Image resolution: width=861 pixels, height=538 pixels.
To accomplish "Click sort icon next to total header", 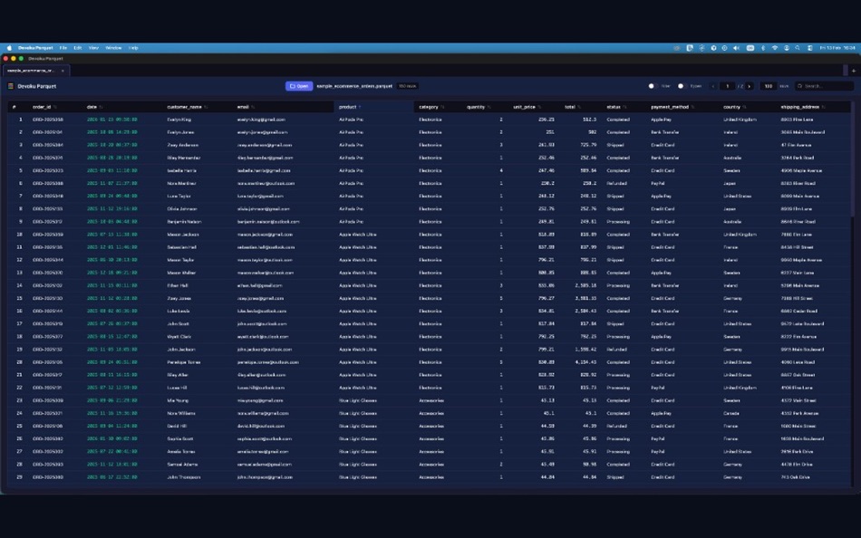I will (579, 107).
